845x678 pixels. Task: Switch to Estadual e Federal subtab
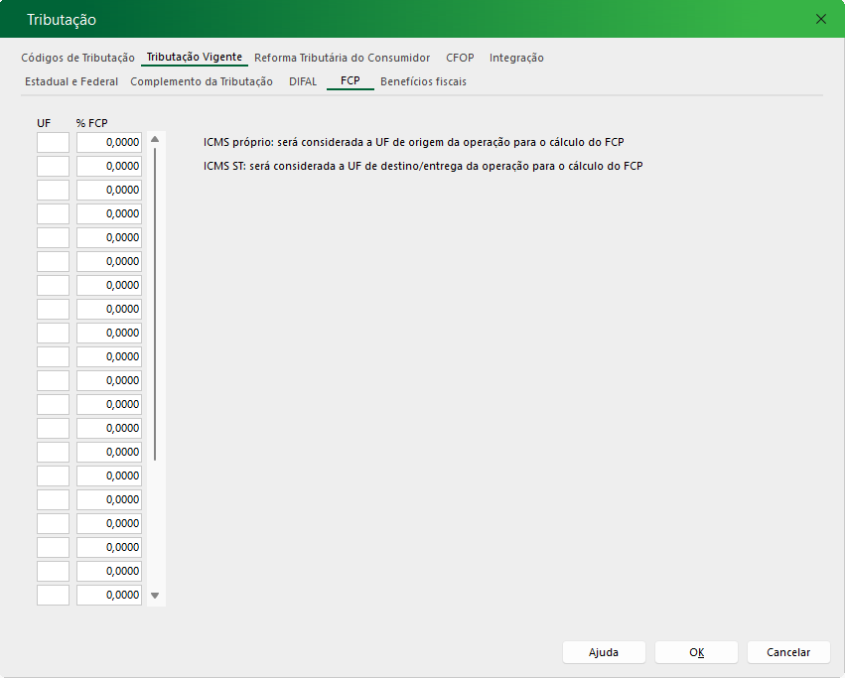coord(71,81)
